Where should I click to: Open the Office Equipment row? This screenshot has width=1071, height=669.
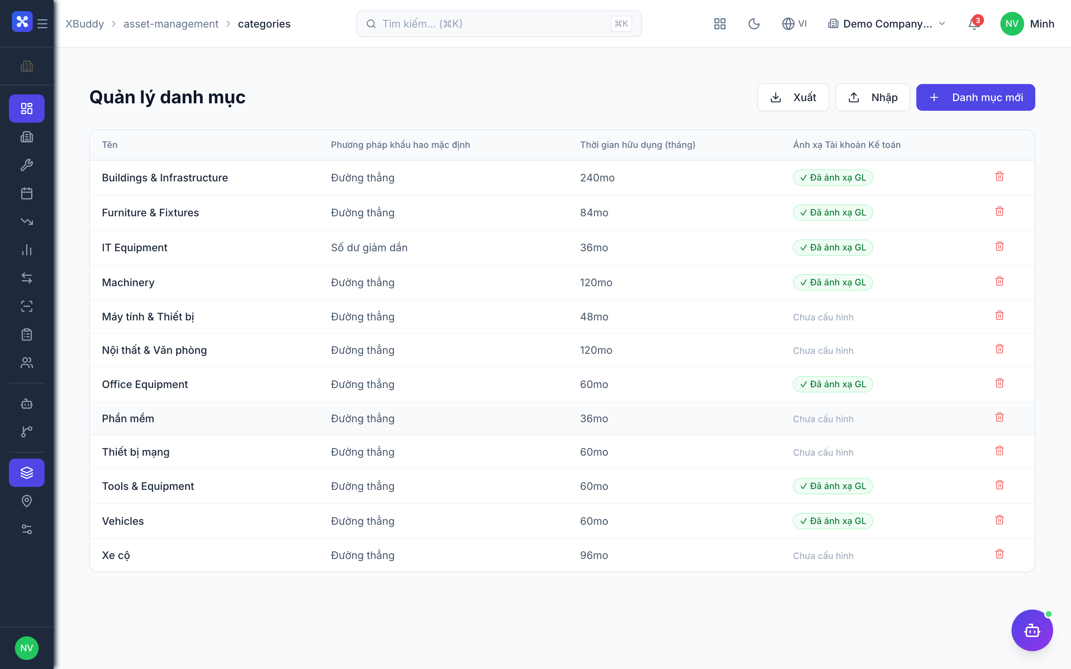tap(562, 385)
